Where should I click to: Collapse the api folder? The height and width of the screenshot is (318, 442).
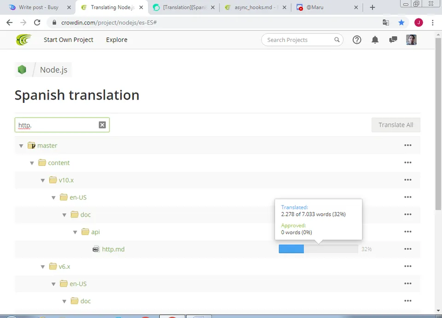(x=75, y=232)
